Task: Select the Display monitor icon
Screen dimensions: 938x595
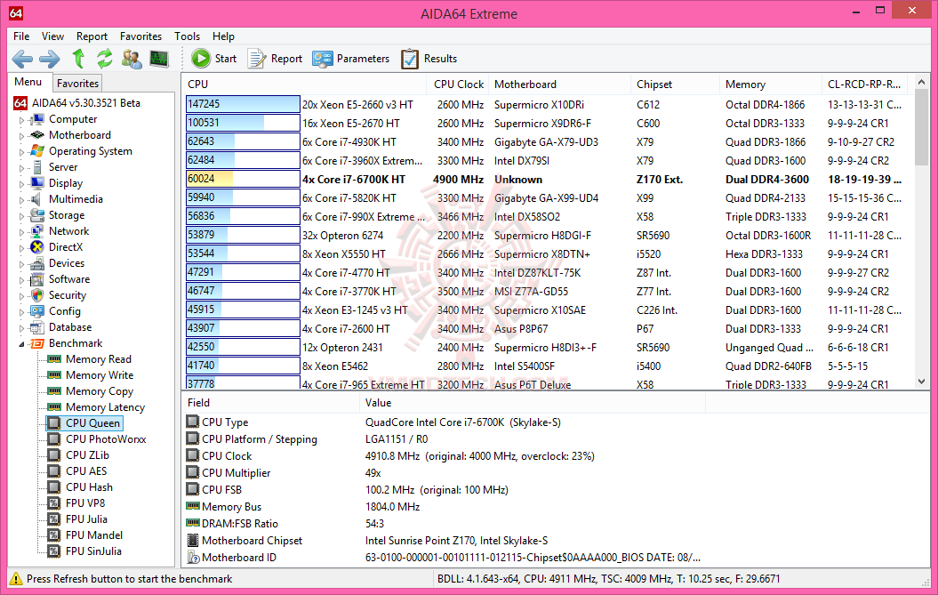Action: click(x=37, y=183)
